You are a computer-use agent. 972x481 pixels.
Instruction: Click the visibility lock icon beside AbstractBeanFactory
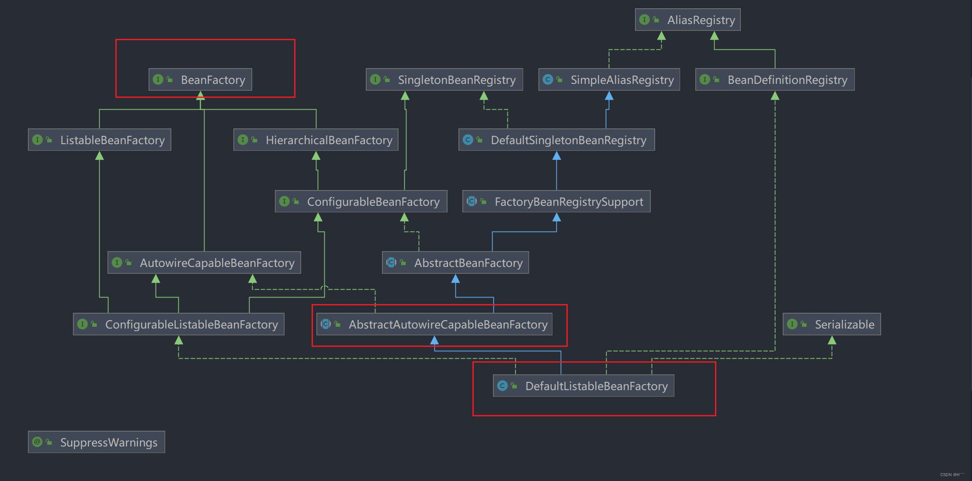pyautogui.click(x=403, y=263)
